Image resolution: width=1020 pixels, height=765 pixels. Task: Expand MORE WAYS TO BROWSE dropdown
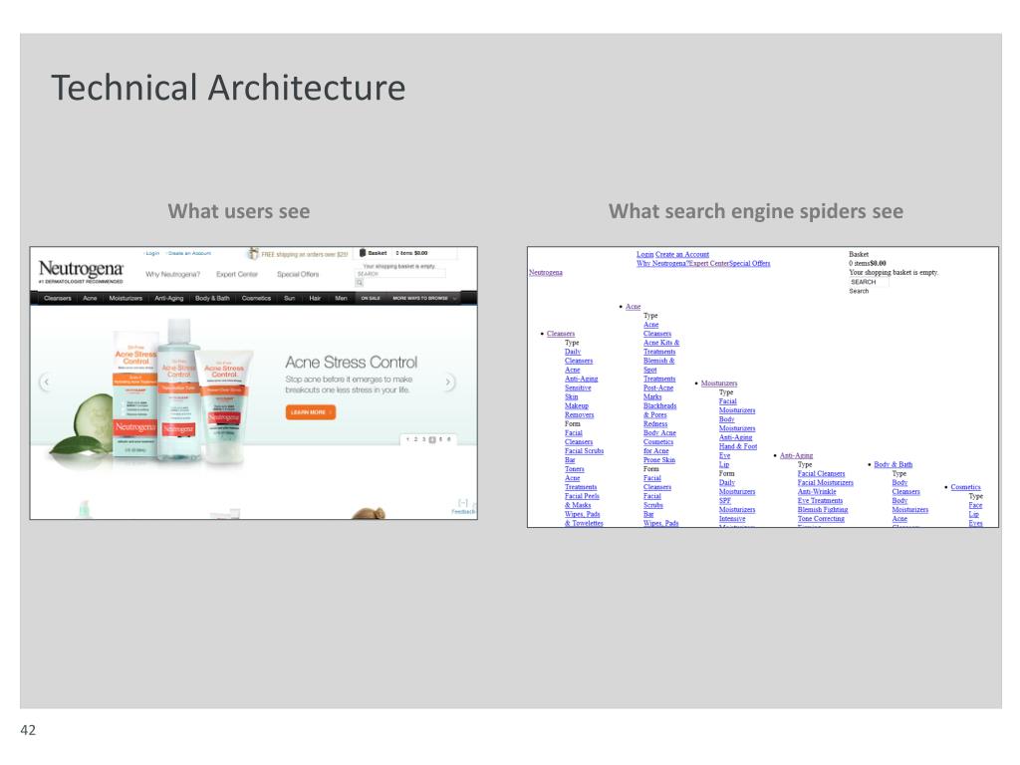click(424, 298)
